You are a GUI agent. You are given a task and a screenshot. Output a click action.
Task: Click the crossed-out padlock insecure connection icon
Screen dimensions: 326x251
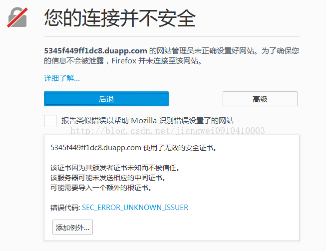(17, 17)
